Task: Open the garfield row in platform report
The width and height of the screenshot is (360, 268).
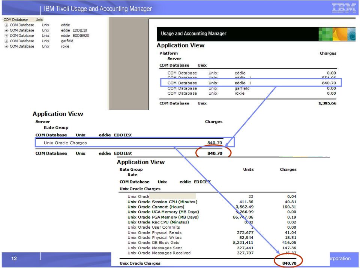Action: pos(252,88)
